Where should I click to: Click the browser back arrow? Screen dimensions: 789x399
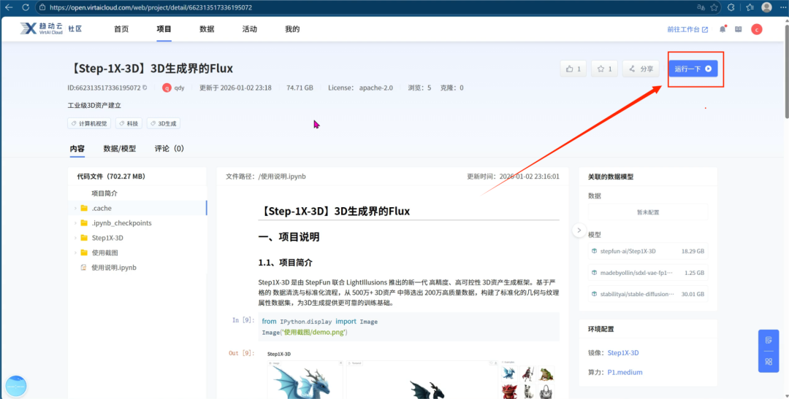pos(9,7)
